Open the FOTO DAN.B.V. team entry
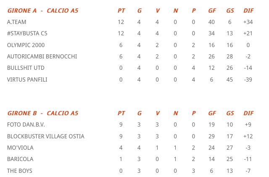 tap(26, 124)
